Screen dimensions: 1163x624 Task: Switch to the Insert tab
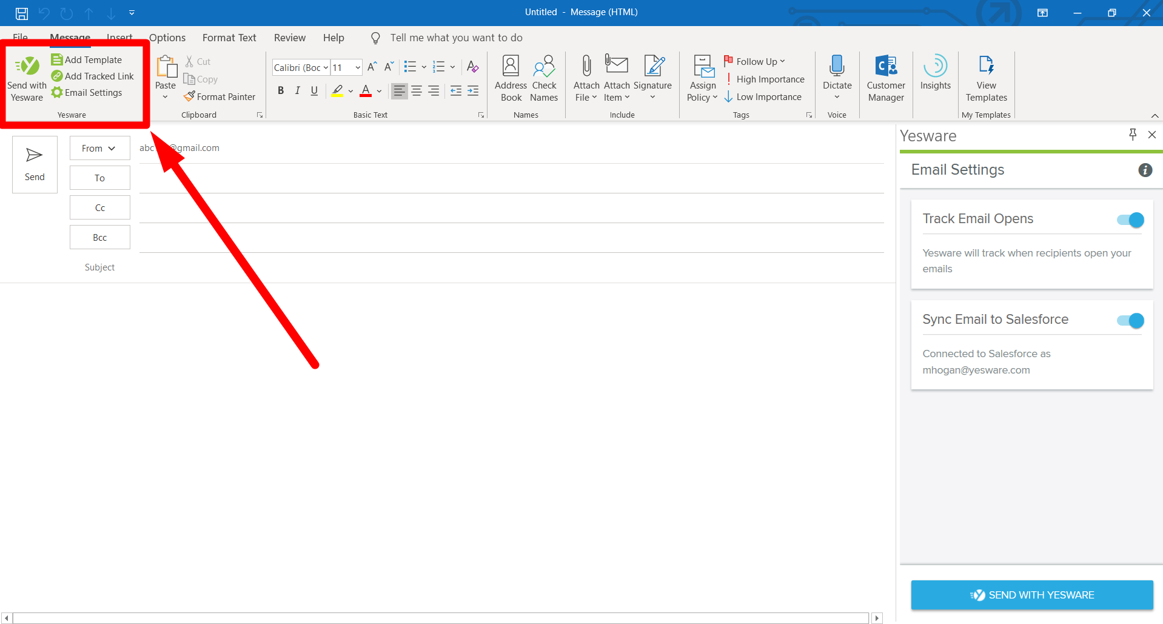point(119,38)
